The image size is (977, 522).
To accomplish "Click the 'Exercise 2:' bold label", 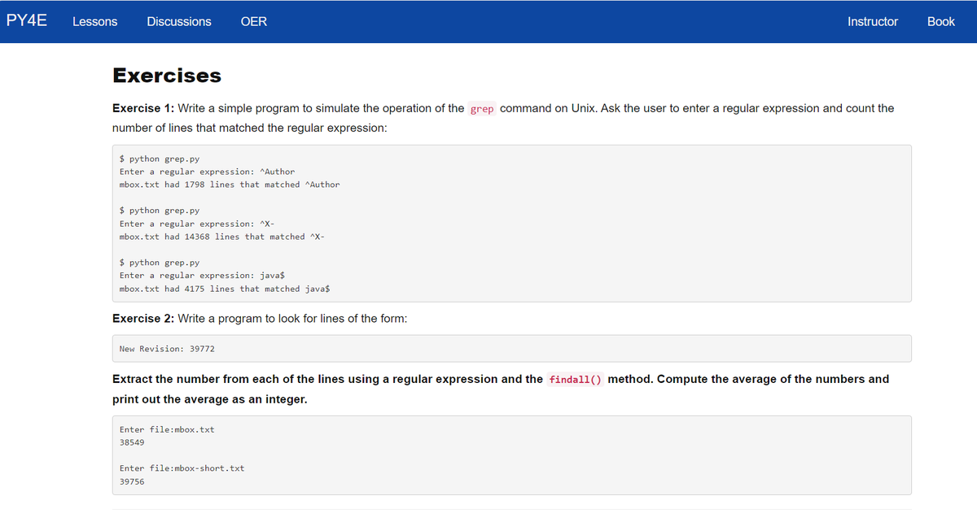I will pos(143,319).
